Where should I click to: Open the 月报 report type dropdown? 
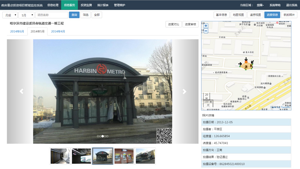[10, 15]
